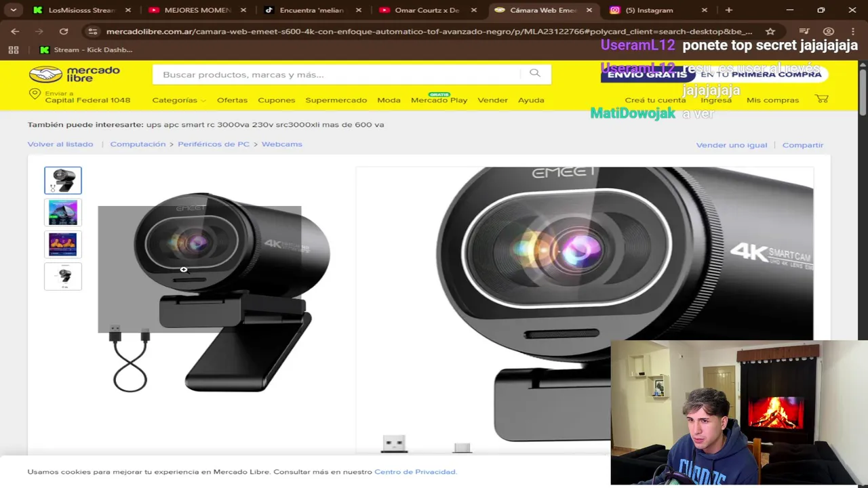
Task: Open Mercado Play
Action: 439,100
